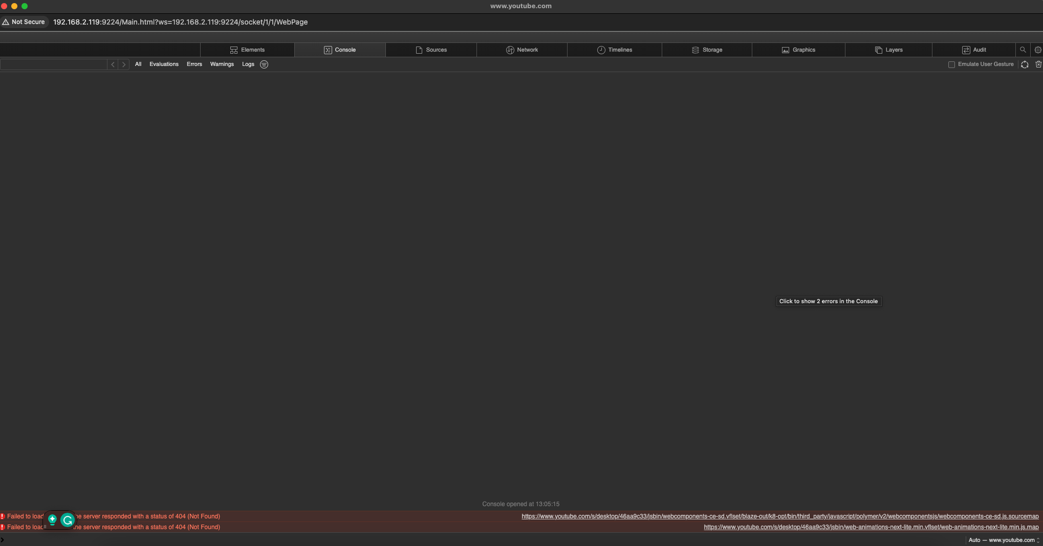Screen dimensions: 1043x546
Task: Click the Network tab icon
Action: click(x=510, y=50)
